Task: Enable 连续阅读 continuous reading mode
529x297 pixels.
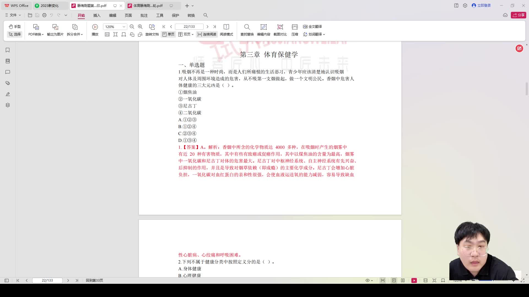Action: tap(207, 34)
